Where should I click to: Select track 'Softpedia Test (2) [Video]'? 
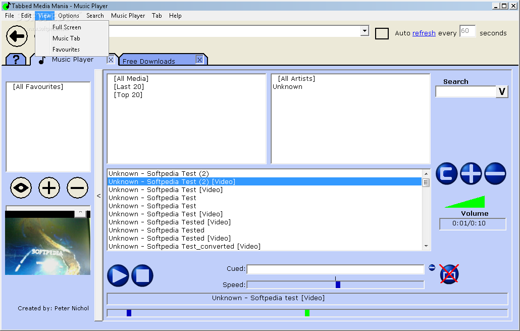tap(265, 181)
